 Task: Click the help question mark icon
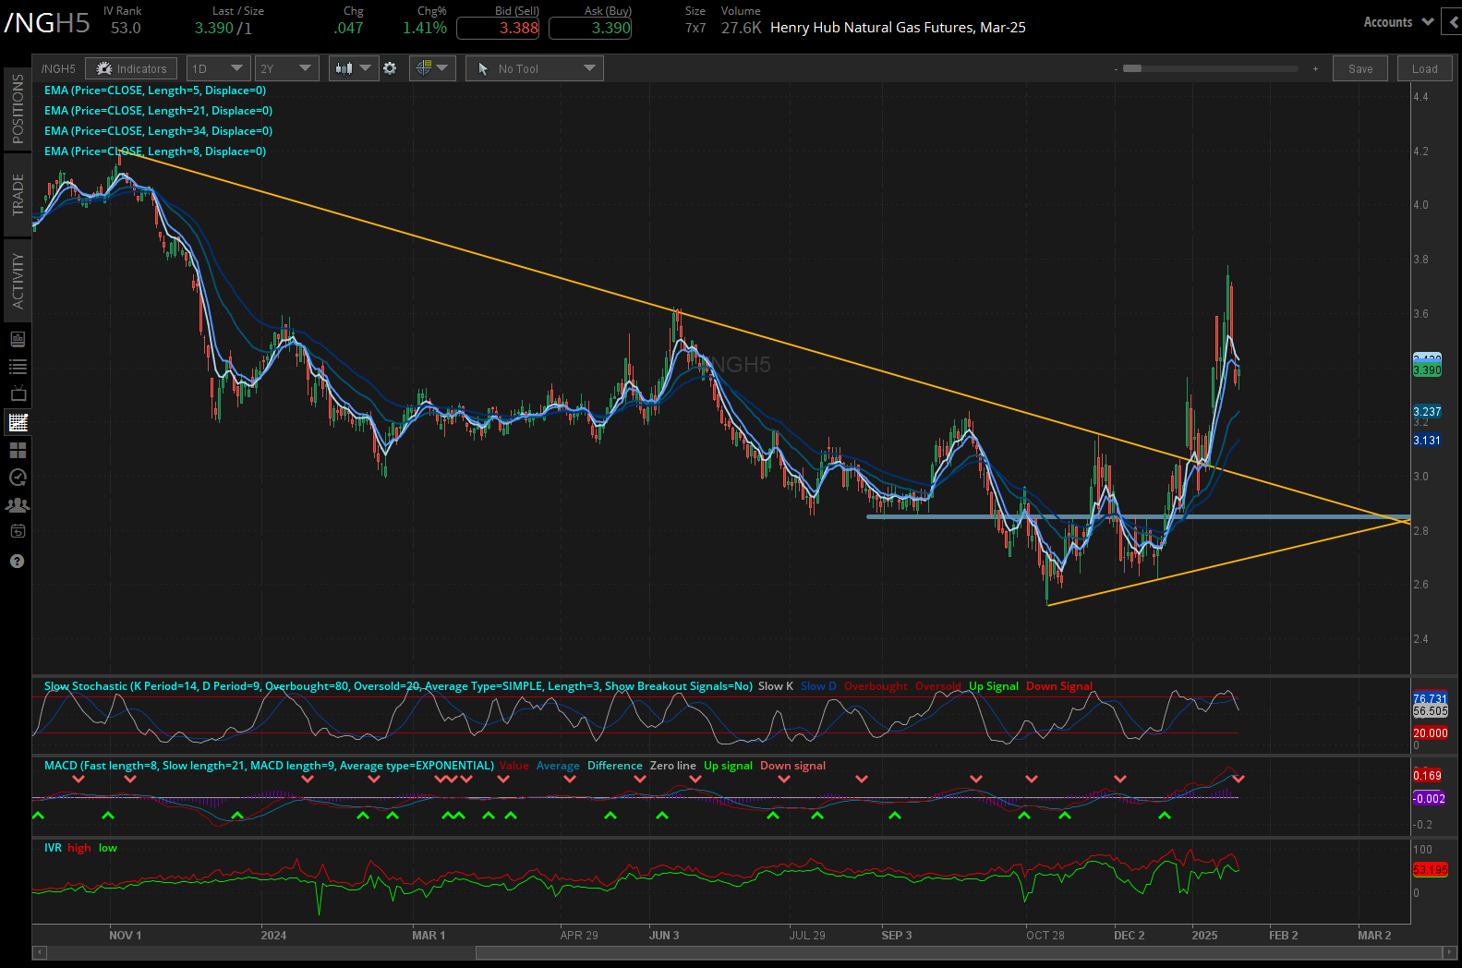pos(18,561)
